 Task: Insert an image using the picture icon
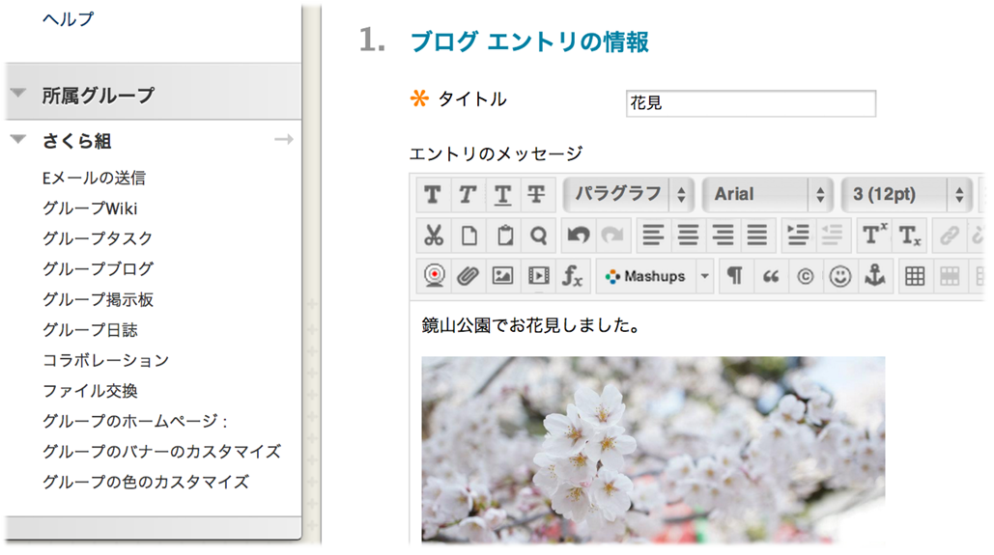coord(502,277)
